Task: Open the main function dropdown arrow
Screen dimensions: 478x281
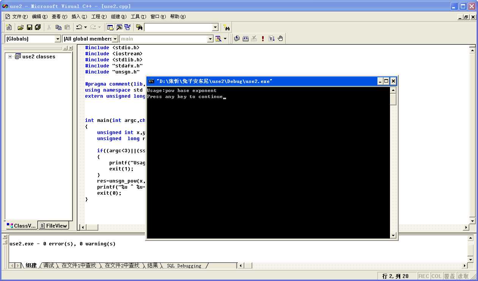Action: point(211,39)
